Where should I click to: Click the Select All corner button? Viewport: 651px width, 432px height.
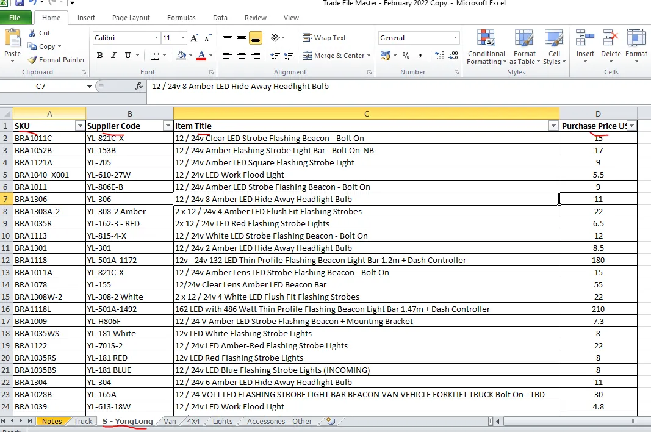[7, 114]
